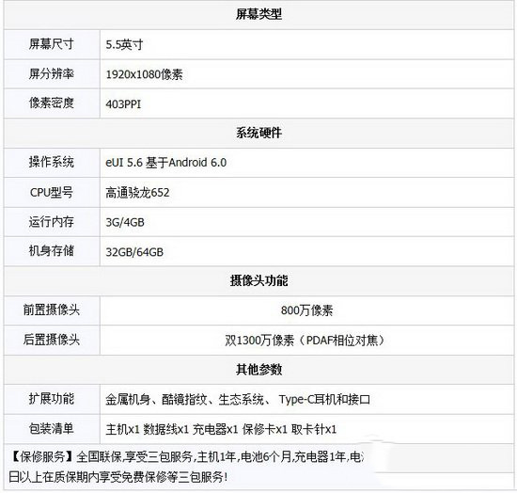Click the 系统硬件 section header
517x493 pixels.
point(258,133)
